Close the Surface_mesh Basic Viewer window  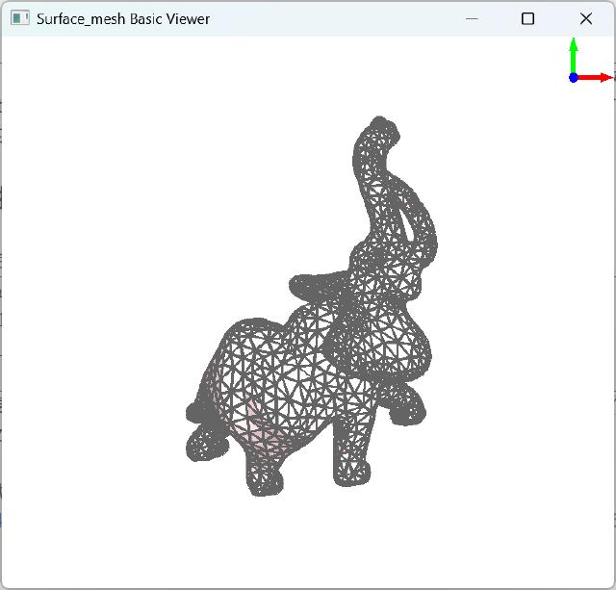coord(586,18)
